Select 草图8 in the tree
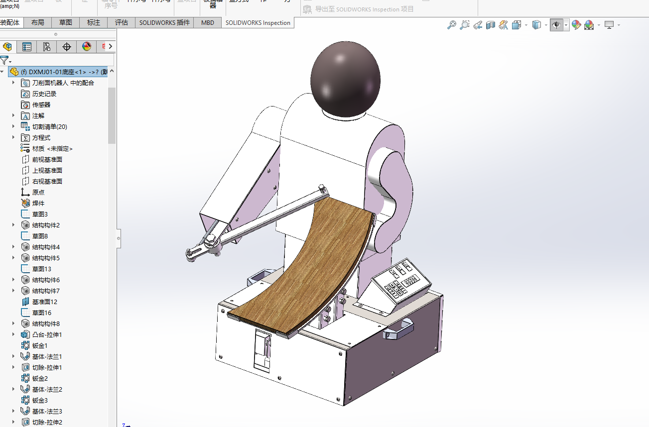649x427 pixels. tap(40, 236)
